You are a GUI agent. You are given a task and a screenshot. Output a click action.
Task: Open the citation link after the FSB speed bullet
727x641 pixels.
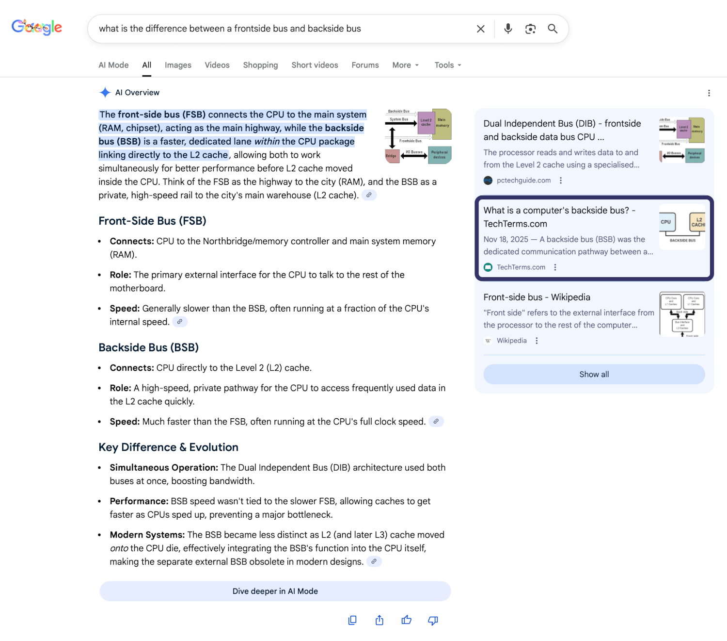tap(180, 321)
